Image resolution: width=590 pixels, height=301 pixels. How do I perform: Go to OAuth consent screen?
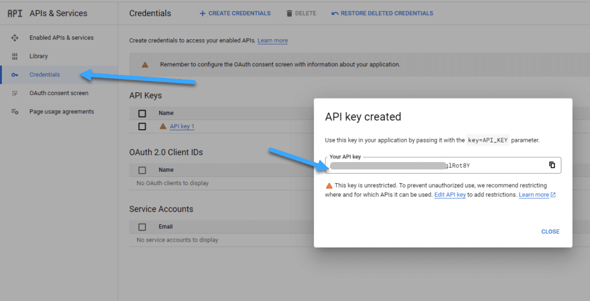coord(59,93)
